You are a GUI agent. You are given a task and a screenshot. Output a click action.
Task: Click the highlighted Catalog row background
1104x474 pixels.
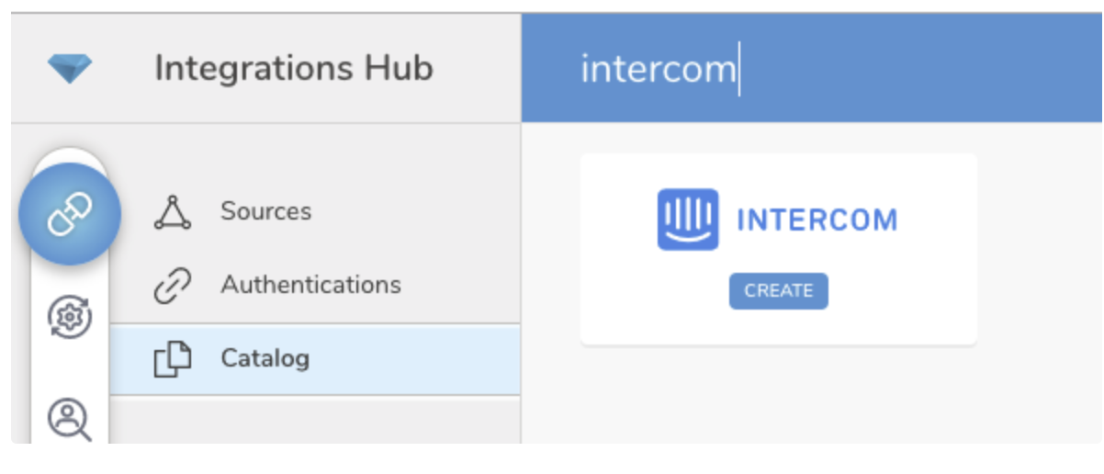click(413, 359)
